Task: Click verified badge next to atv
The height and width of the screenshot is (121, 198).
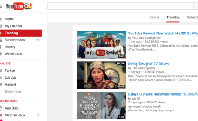Action: pyautogui.click(x=138, y=99)
